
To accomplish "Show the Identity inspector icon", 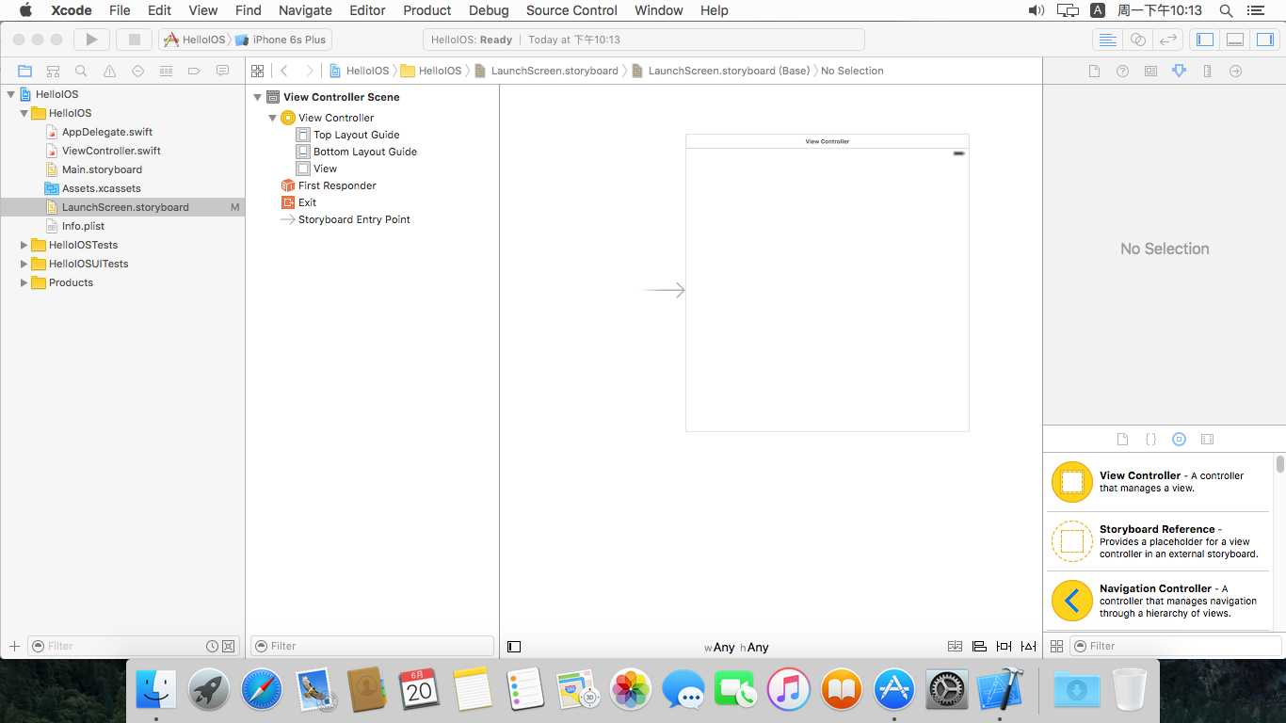I will (x=1150, y=71).
